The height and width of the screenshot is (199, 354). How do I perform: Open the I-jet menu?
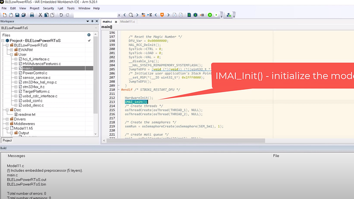(60, 8)
